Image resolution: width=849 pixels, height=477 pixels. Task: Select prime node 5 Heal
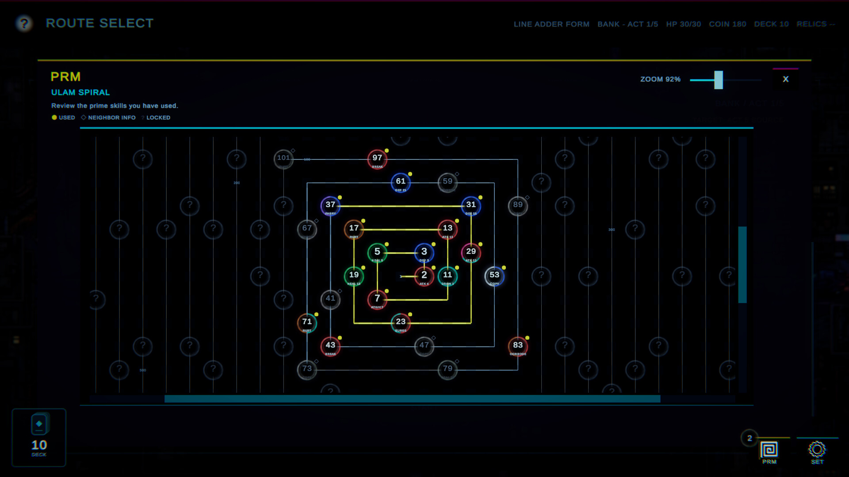[377, 253]
